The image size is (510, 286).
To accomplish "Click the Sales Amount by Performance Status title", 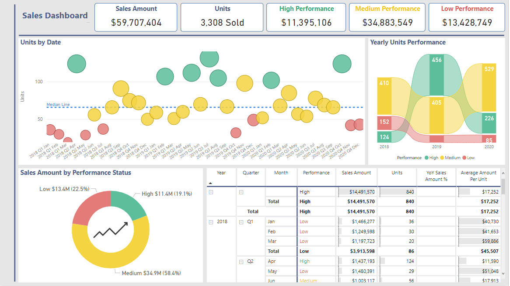I will (x=76, y=173).
